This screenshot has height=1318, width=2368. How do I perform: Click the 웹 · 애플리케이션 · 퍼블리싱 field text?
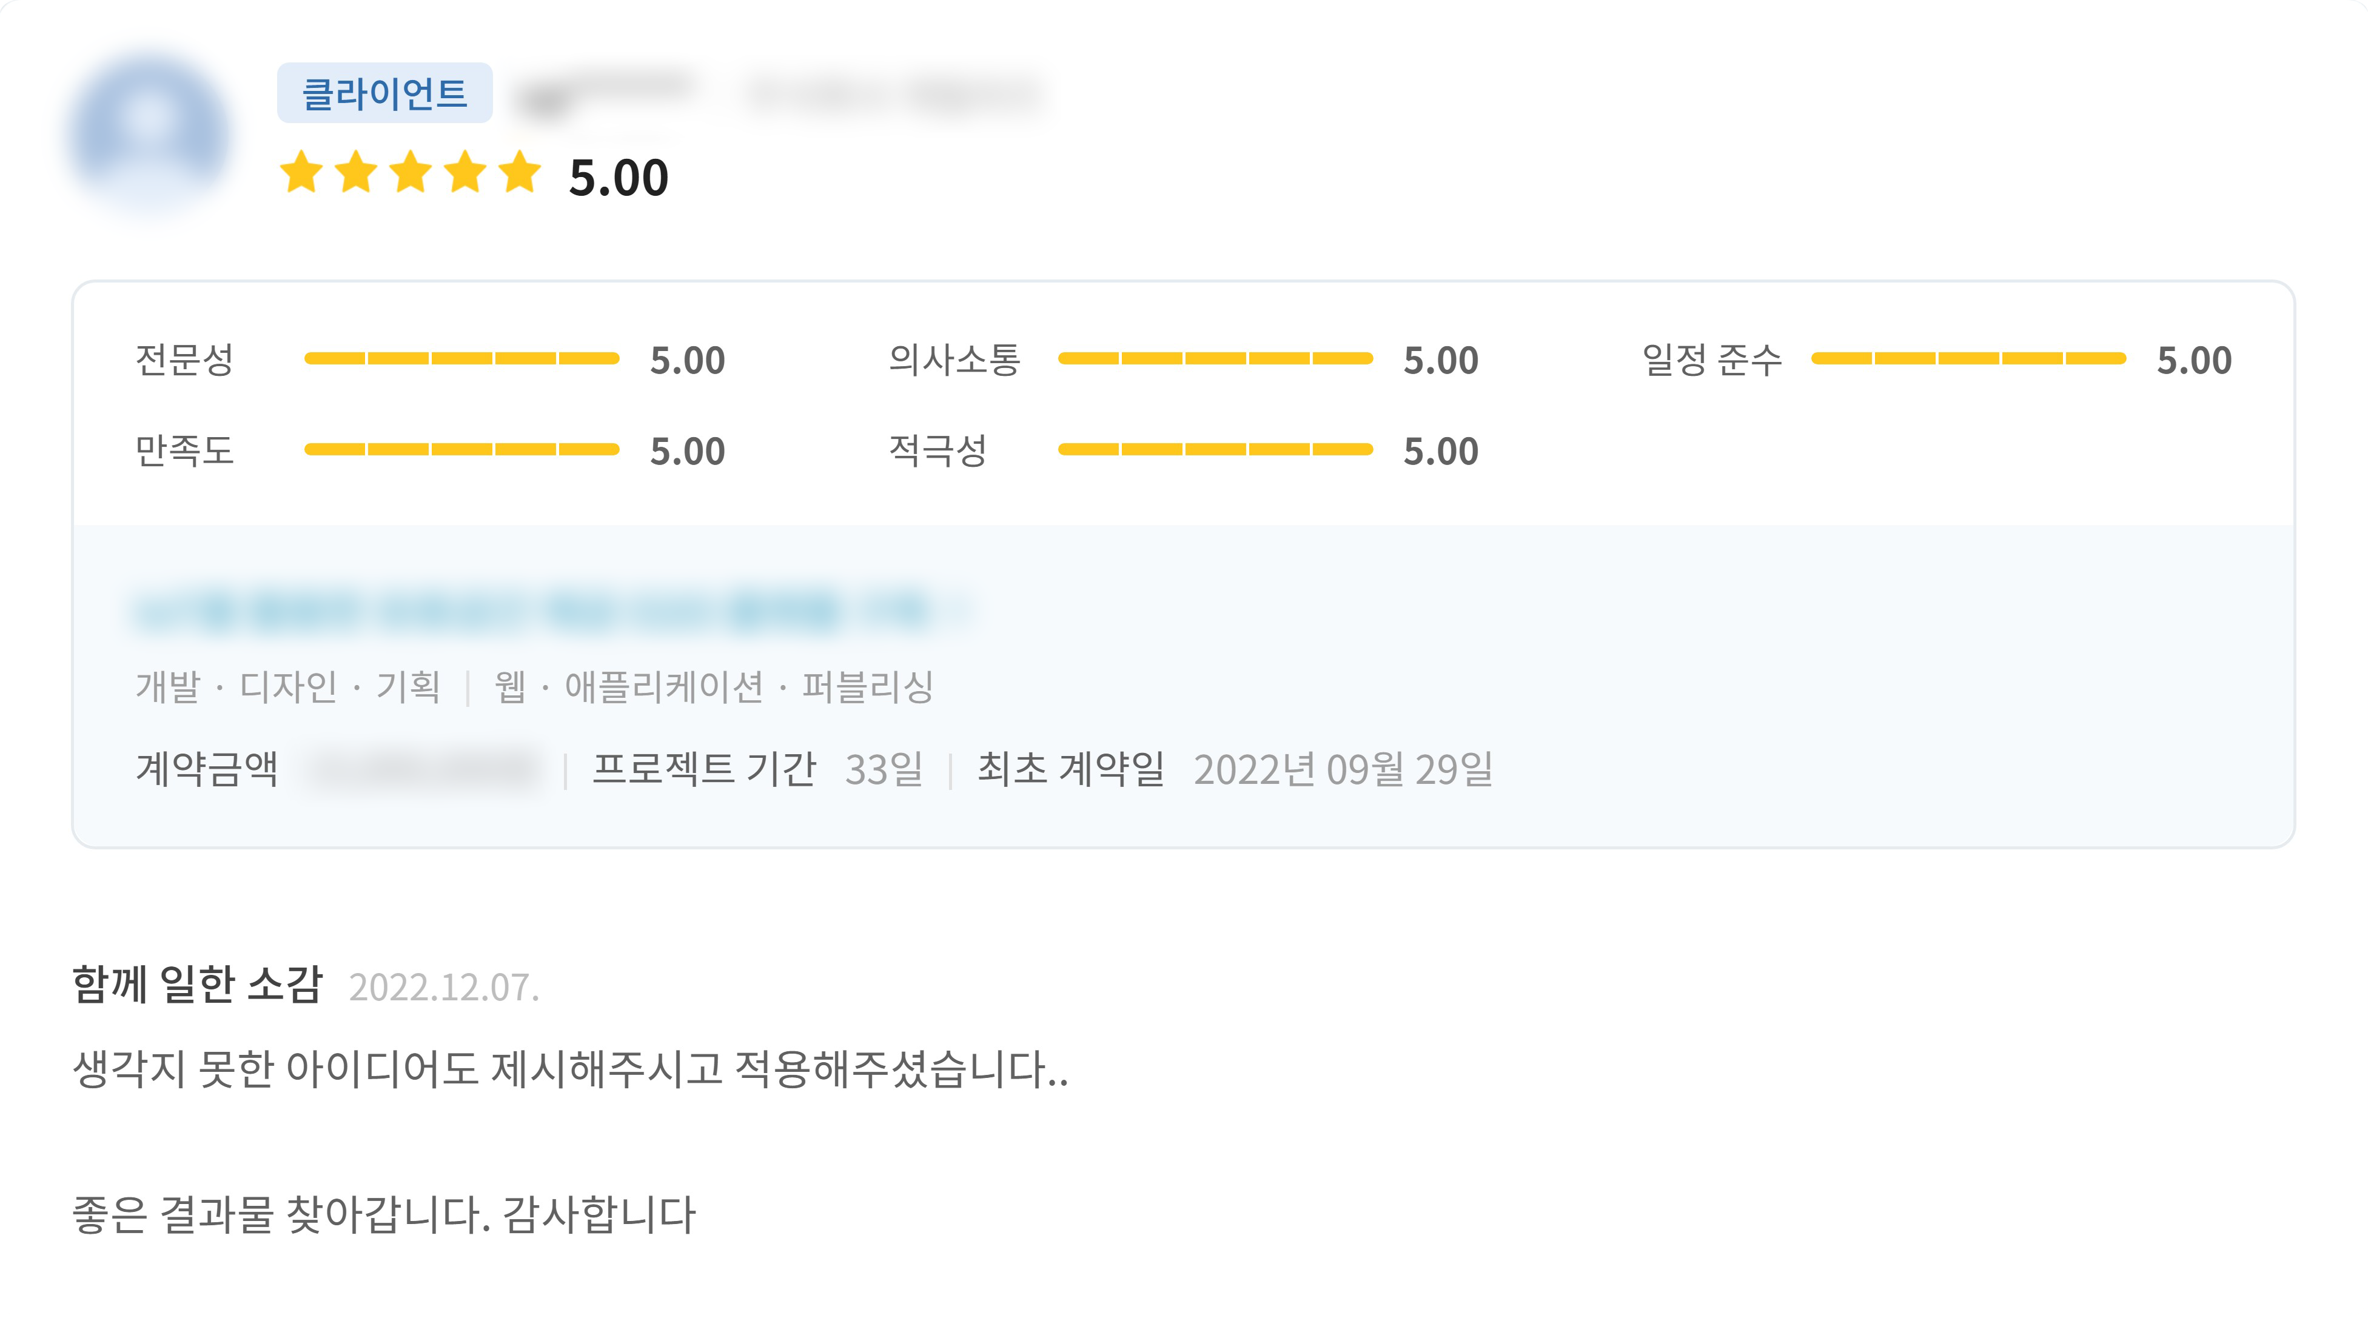(x=713, y=686)
